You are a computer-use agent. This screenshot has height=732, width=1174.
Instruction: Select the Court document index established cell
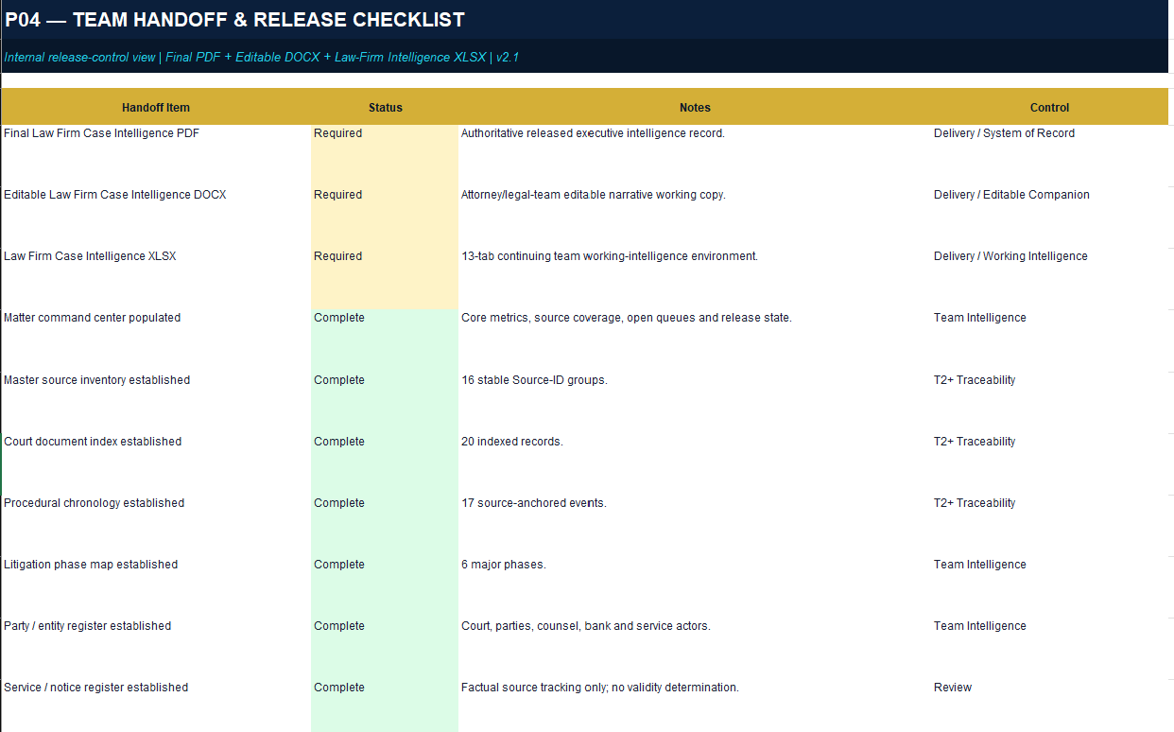click(156, 464)
